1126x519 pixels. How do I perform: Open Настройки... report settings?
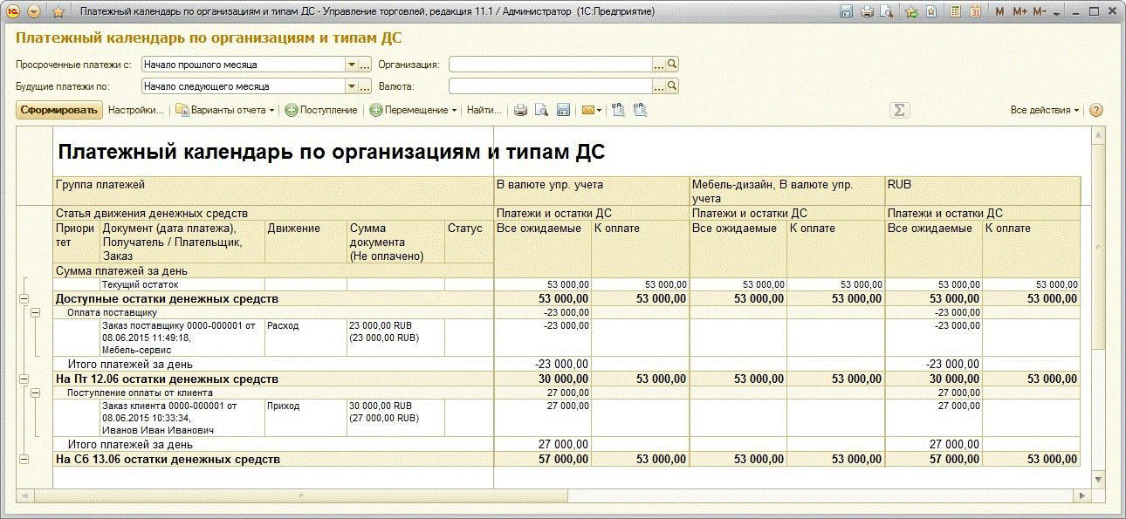pos(136,110)
